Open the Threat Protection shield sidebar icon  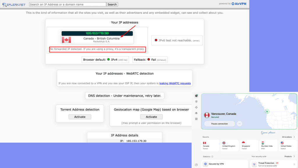click(x=196, y=101)
